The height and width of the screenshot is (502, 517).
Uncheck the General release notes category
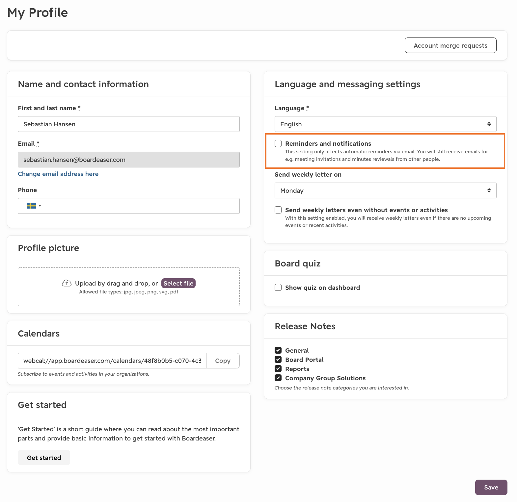coord(278,350)
